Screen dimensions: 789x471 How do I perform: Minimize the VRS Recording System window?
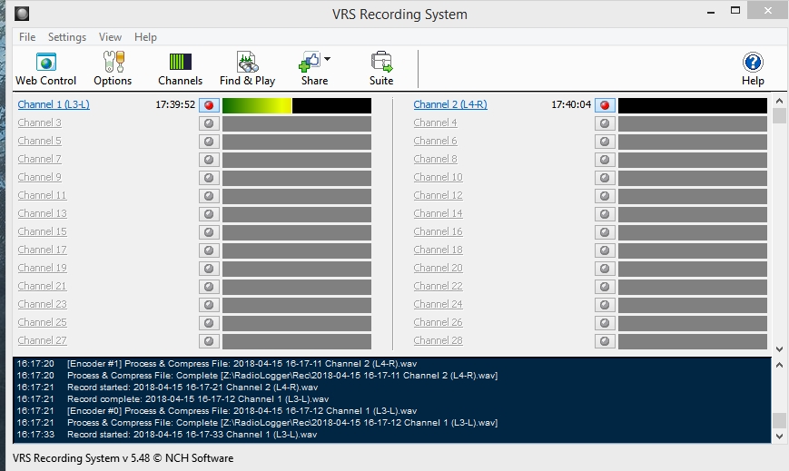711,11
